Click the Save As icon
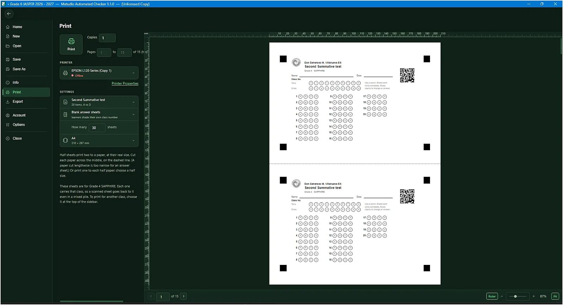 pyautogui.click(x=8, y=69)
